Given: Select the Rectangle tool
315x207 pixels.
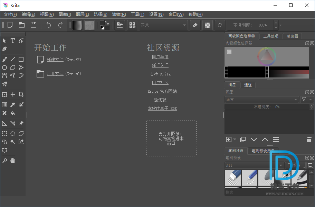Looking at the screenshot, I should (x=21, y=59).
